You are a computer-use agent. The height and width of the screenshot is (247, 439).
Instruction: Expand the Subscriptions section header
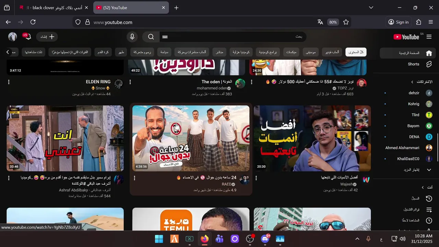tap(422, 82)
